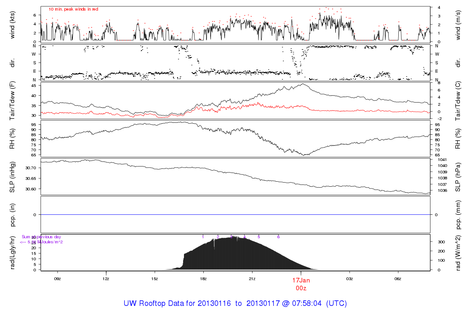Viewport: 471px width, 322px height.
Task: Click the 'SLP (hPa)' right axis label
Action: click(459, 177)
